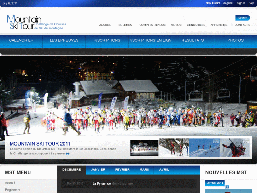Click the Mountain Ski Tour logo
Screen dimensions: 257x193
click(36, 22)
